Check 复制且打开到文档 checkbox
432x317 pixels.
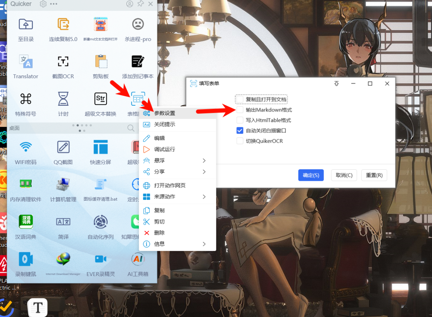(x=240, y=99)
